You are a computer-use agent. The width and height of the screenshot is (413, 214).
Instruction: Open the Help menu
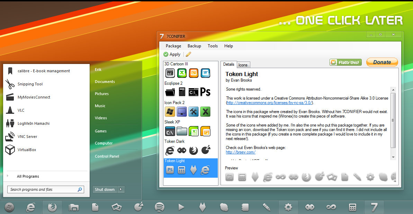click(228, 46)
